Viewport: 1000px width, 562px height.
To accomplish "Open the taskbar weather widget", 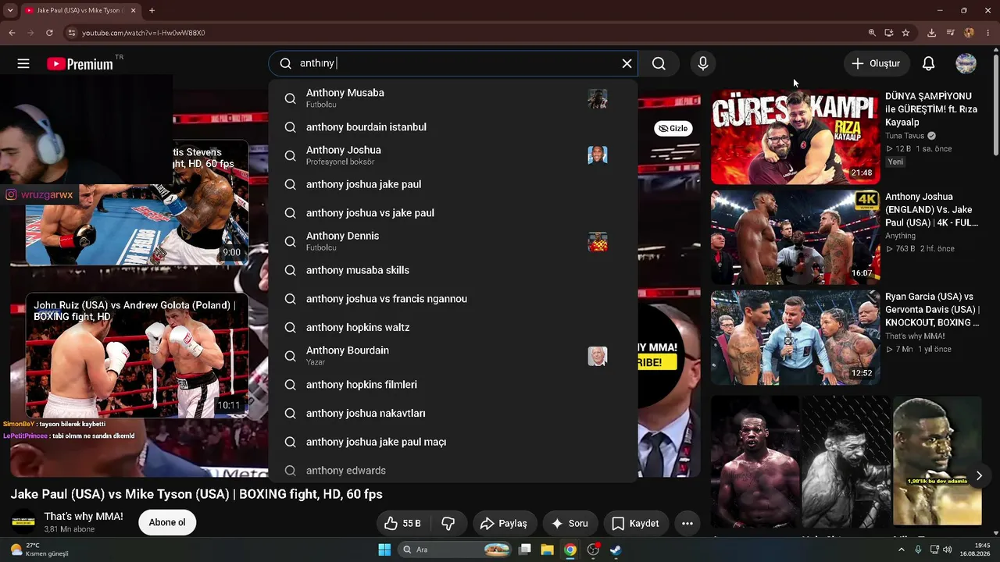I will (x=39, y=550).
